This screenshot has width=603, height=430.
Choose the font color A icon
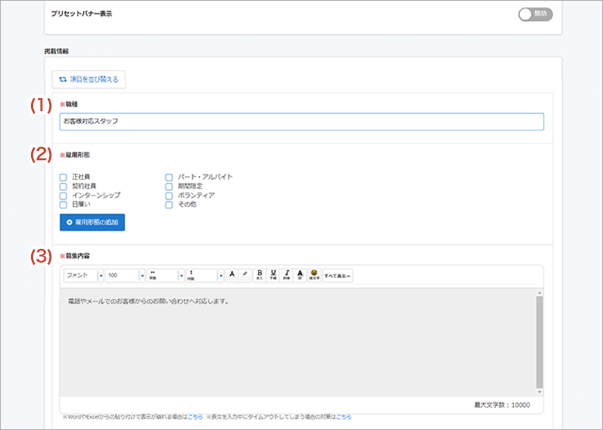(x=231, y=275)
